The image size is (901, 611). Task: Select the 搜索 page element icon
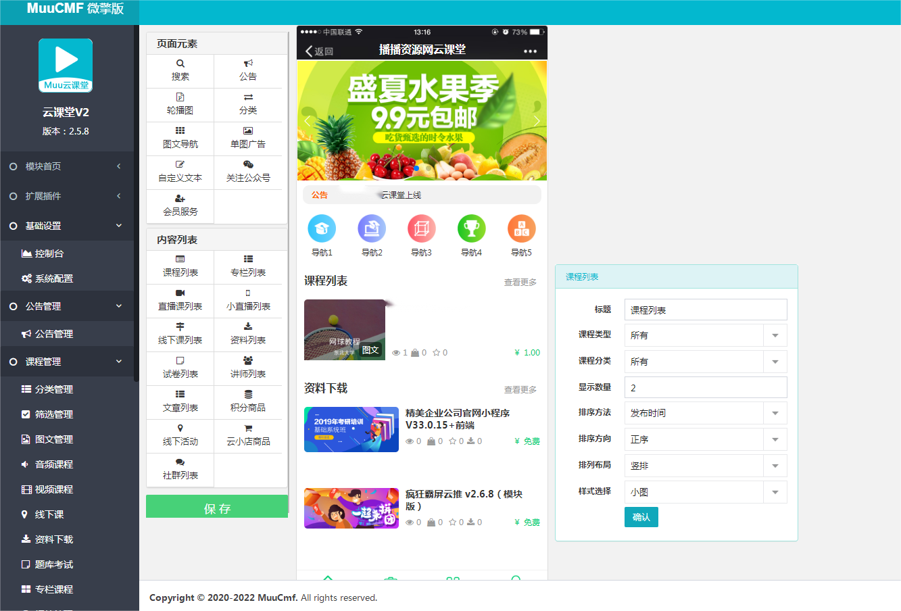[x=179, y=71]
